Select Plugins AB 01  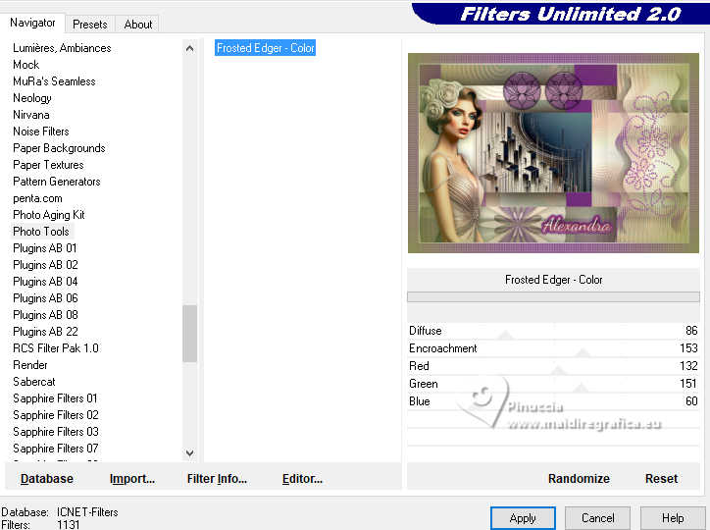(x=45, y=248)
